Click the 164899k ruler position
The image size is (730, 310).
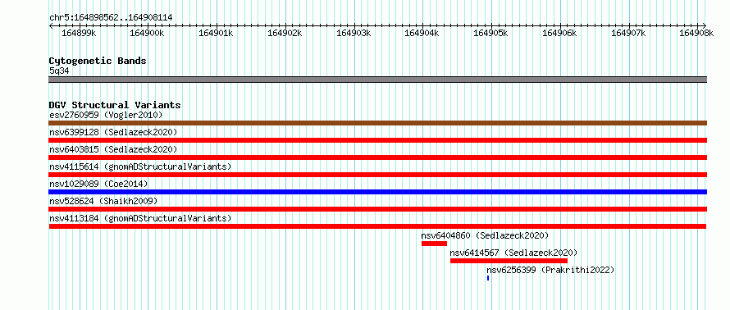pyautogui.click(x=79, y=33)
